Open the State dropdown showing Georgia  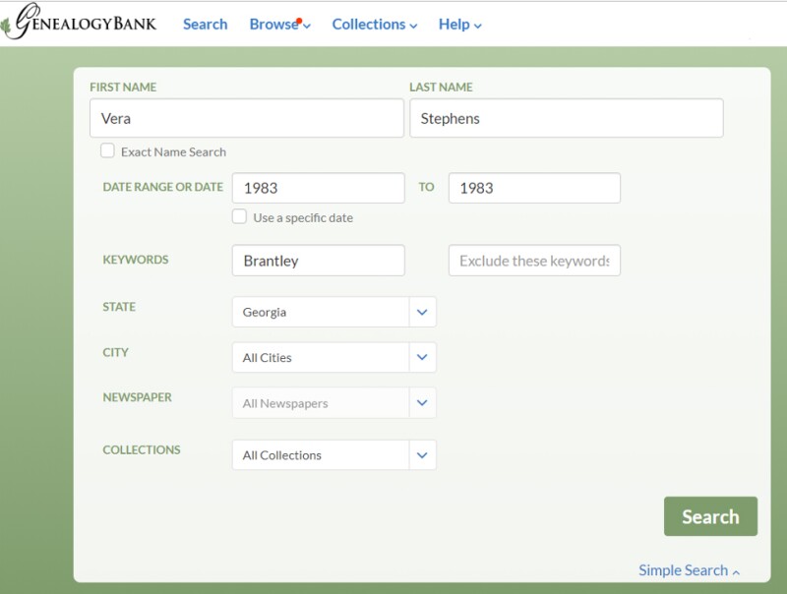coord(333,312)
